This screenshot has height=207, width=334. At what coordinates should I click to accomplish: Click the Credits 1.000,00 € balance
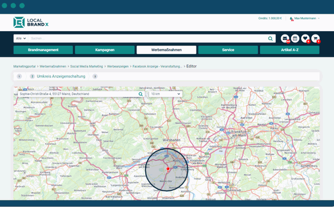click(270, 18)
